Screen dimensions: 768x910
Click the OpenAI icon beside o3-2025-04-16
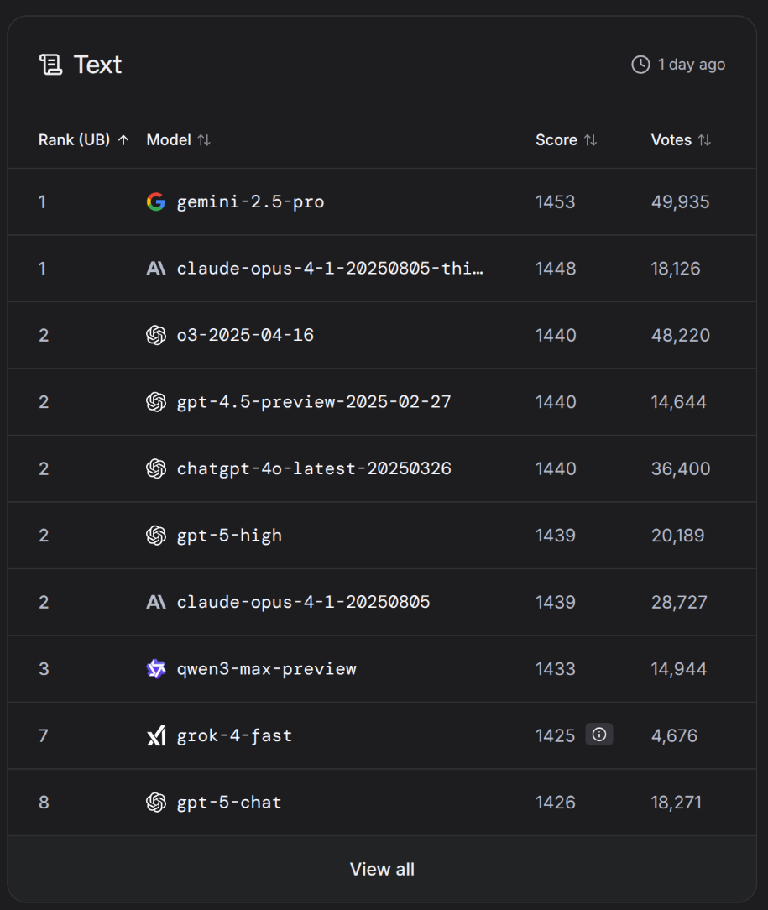[156, 335]
